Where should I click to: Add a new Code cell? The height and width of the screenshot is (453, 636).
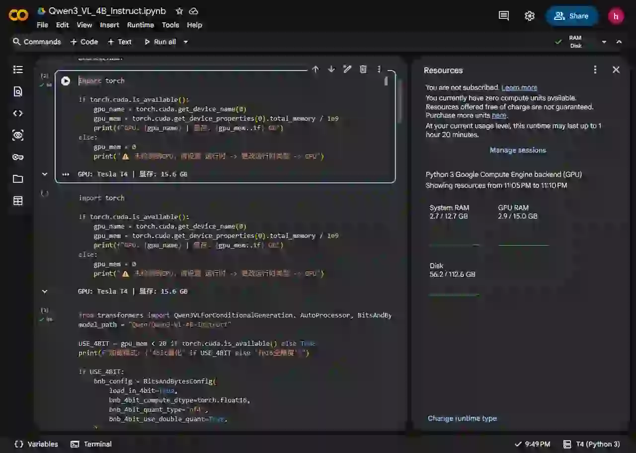84,42
